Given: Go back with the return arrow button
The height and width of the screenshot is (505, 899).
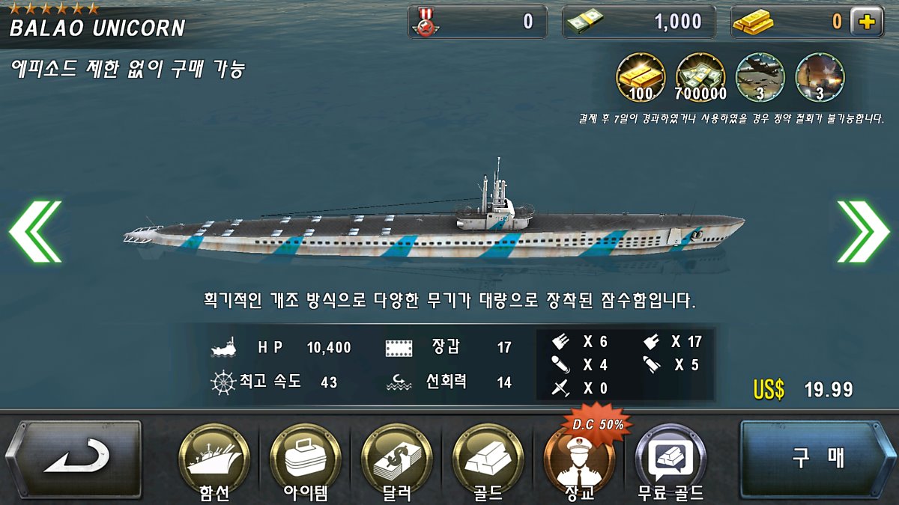Looking at the screenshot, I should 73,459.
